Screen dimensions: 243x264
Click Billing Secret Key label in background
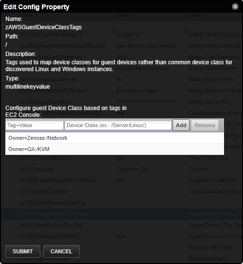point(209,102)
